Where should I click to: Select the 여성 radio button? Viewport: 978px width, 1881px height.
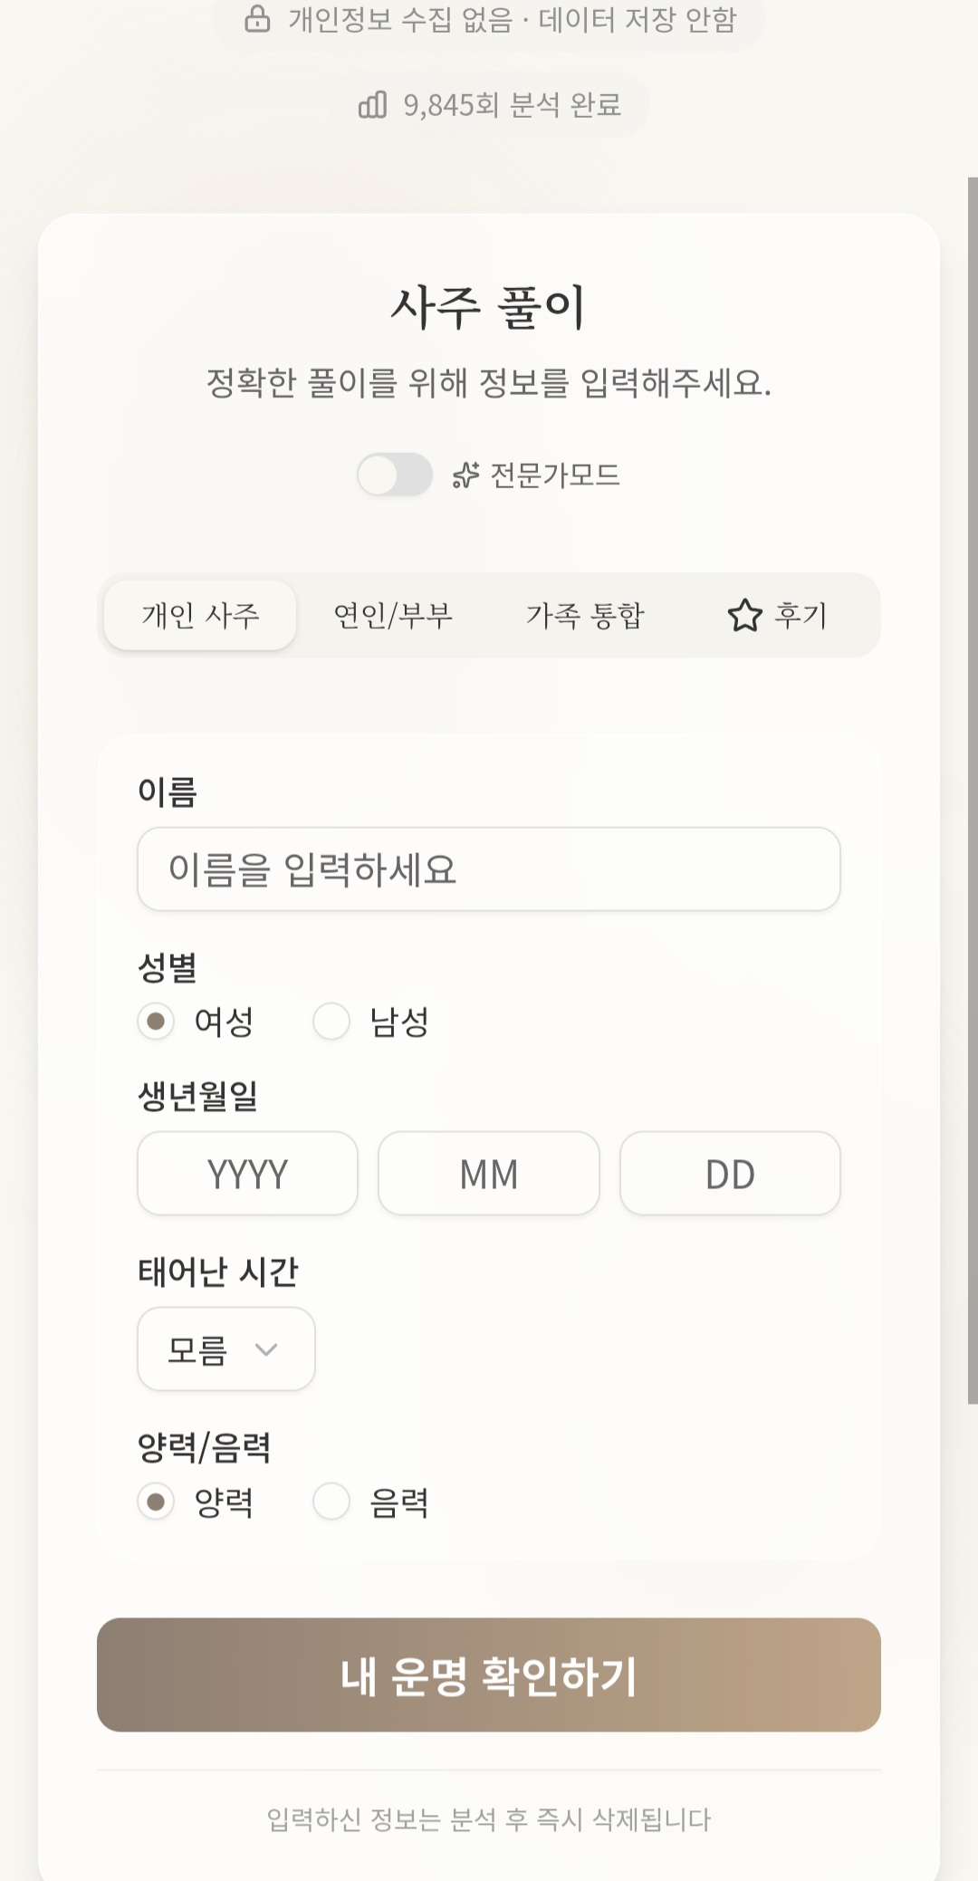(x=156, y=1022)
